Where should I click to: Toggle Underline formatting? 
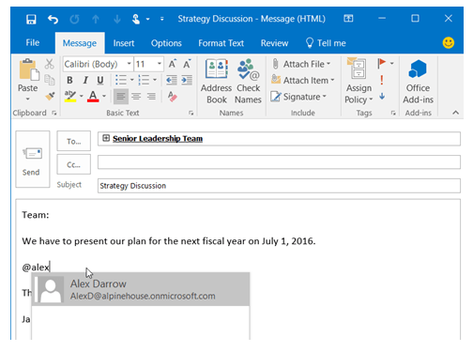coord(100,80)
